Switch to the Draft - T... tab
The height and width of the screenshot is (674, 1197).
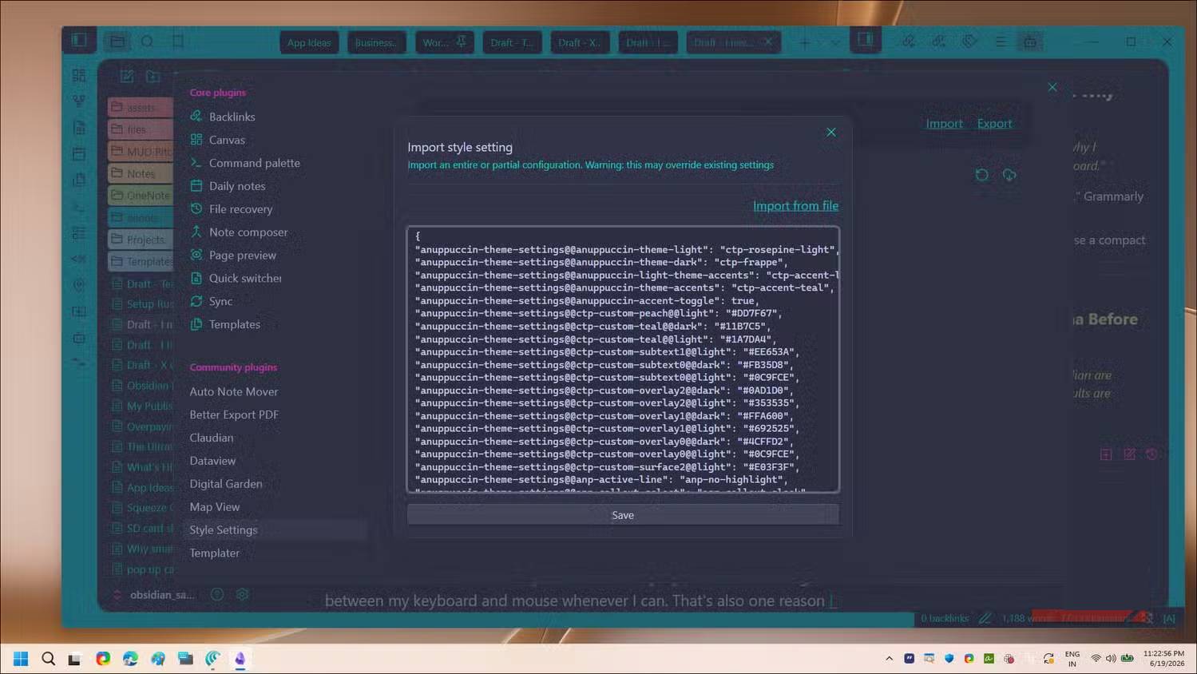pos(512,42)
